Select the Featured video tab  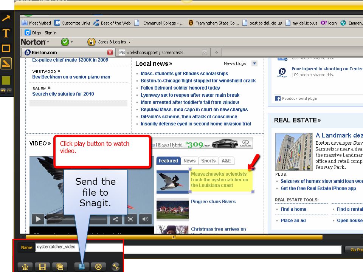(168, 161)
